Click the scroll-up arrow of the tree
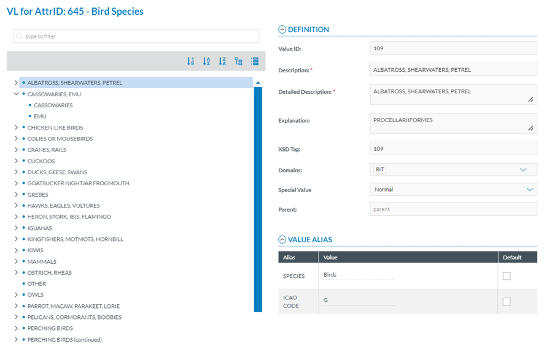Image resolution: width=544 pixels, height=346 pixels. click(258, 82)
